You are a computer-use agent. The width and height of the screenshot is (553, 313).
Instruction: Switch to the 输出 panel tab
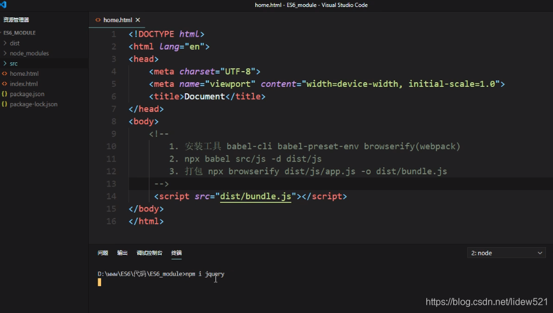click(122, 253)
